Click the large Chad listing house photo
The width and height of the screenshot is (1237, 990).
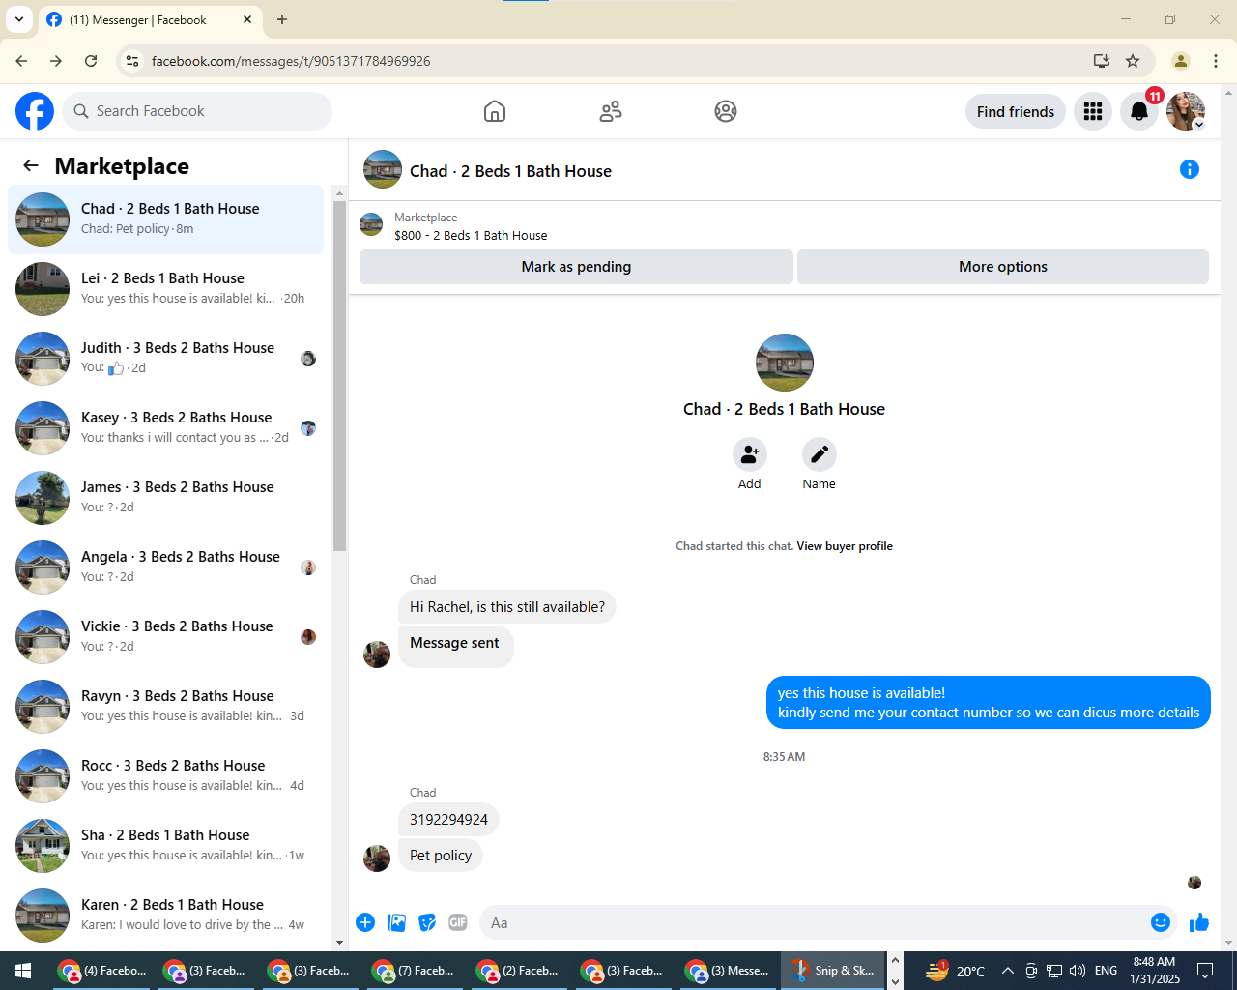785,363
